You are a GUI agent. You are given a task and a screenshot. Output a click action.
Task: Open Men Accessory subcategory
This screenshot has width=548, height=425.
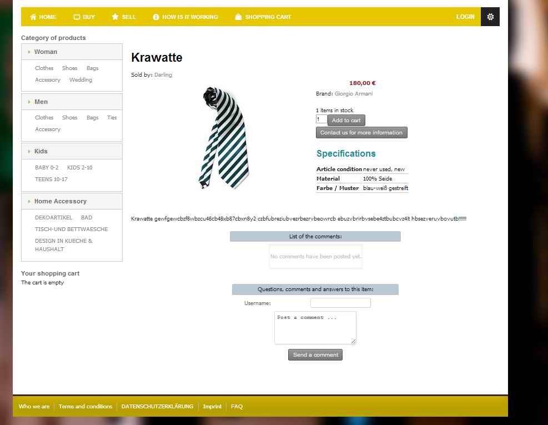click(x=48, y=129)
